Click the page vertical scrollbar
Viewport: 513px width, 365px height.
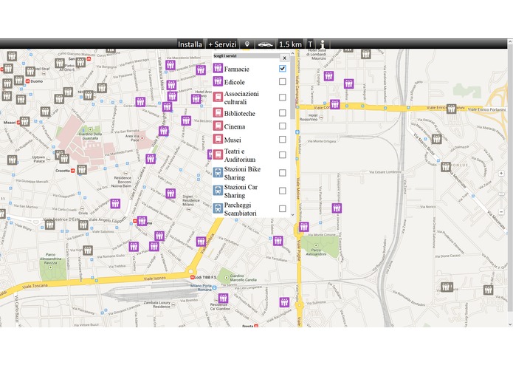(x=510, y=177)
